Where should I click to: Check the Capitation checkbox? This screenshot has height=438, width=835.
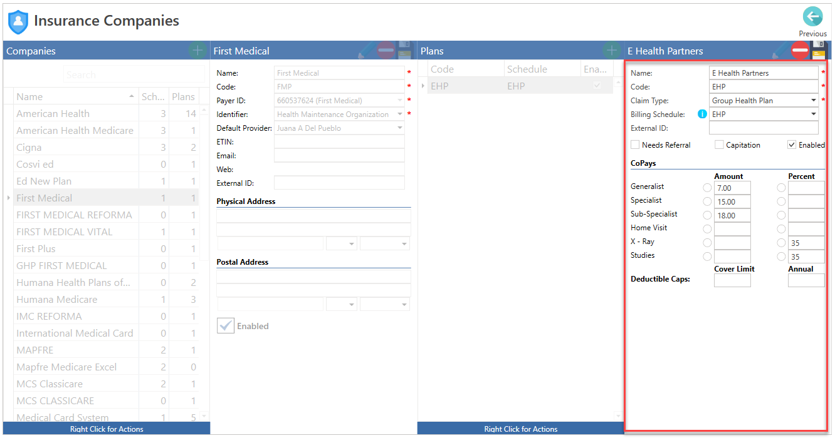[x=719, y=145]
